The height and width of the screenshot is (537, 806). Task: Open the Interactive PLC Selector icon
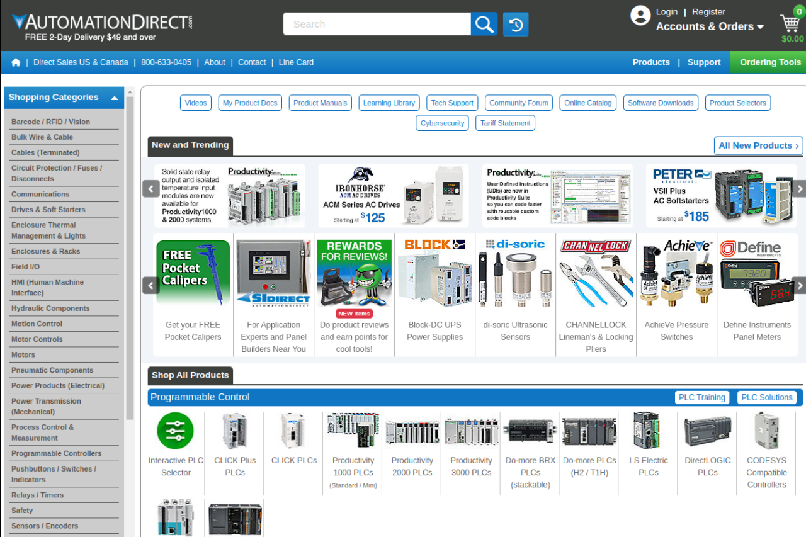coord(175,431)
